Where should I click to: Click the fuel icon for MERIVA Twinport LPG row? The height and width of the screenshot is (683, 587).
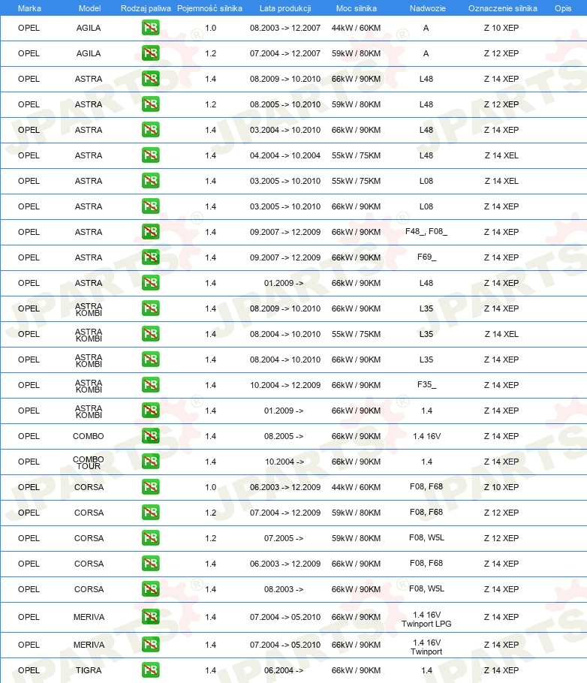150,617
